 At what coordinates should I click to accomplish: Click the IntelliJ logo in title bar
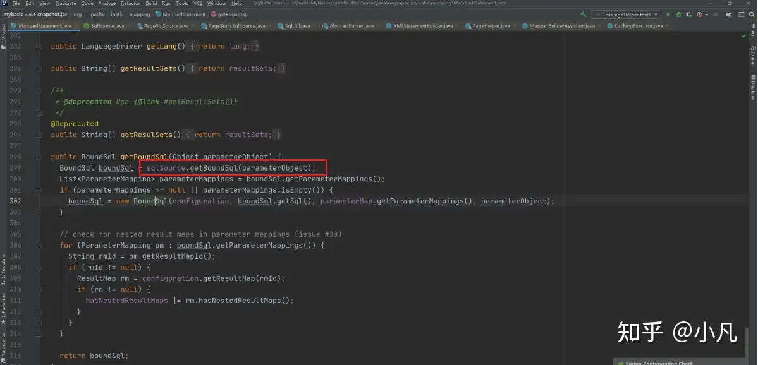pyautogui.click(x=5, y=3)
